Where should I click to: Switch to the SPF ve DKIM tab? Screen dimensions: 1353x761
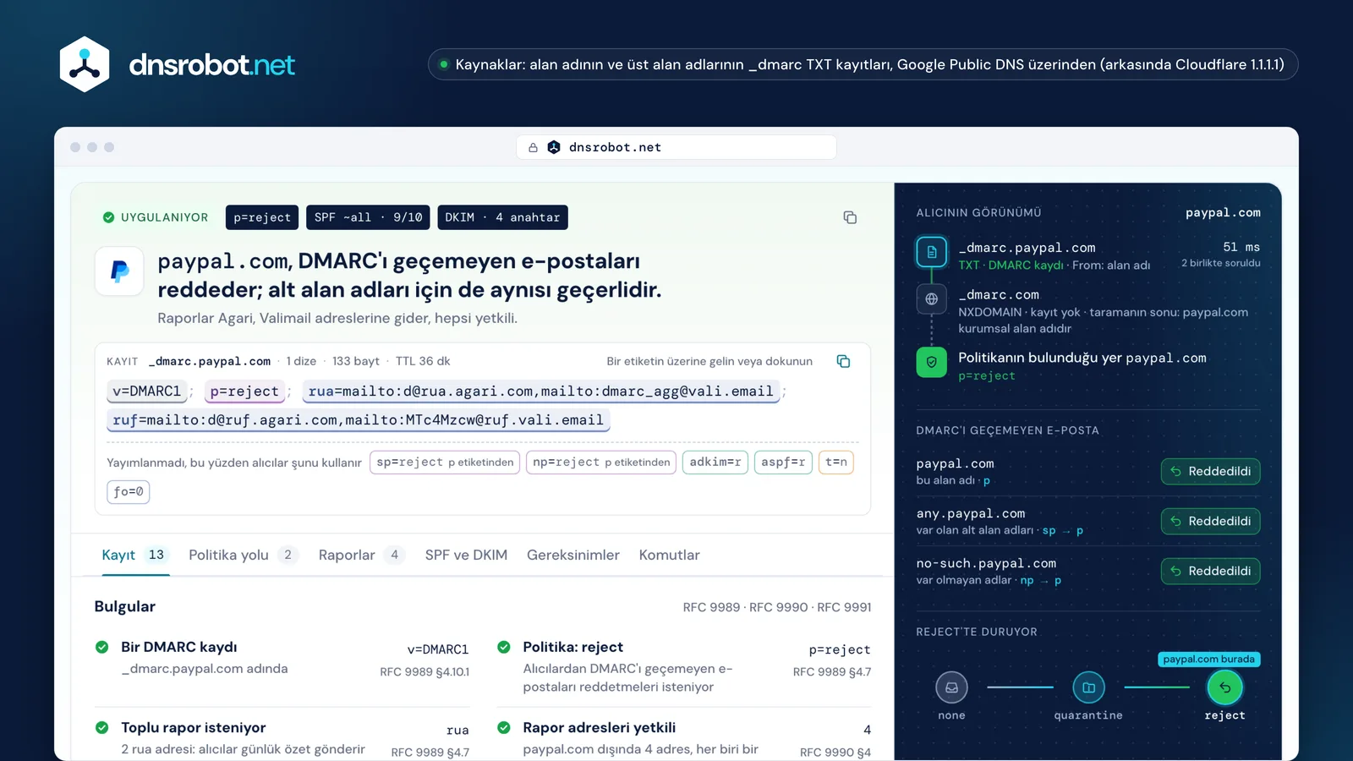466,556
